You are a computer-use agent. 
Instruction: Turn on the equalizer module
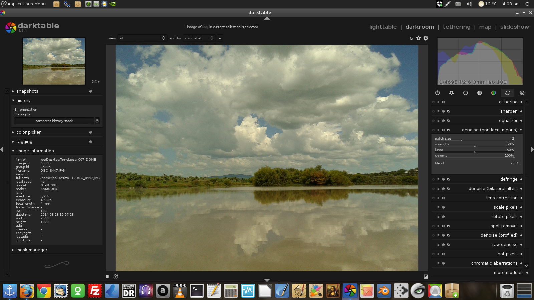click(433, 121)
